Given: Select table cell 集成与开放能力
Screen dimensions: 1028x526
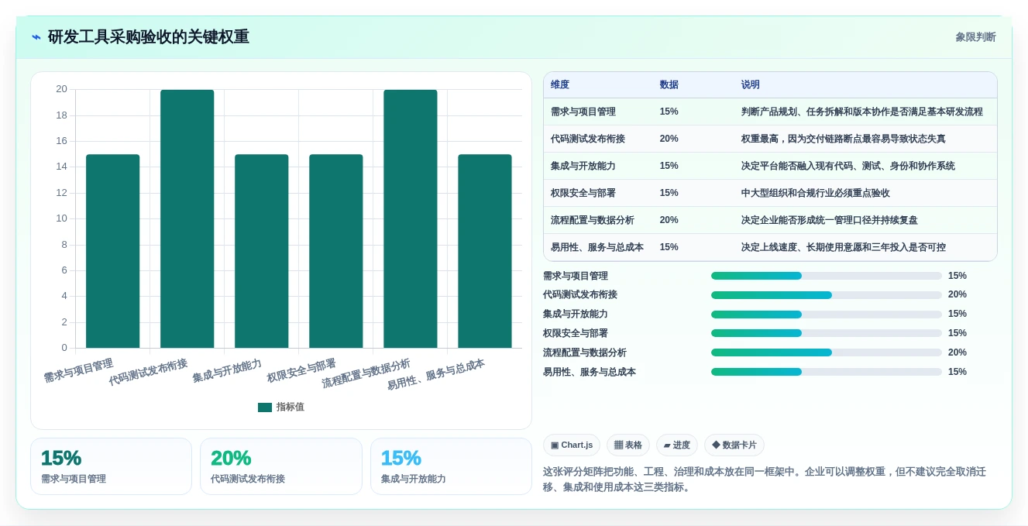Looking at the screenshot, I should 583,166.
